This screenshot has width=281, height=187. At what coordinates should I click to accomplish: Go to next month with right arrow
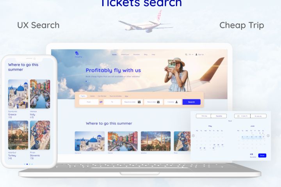(x=268, y=136)
